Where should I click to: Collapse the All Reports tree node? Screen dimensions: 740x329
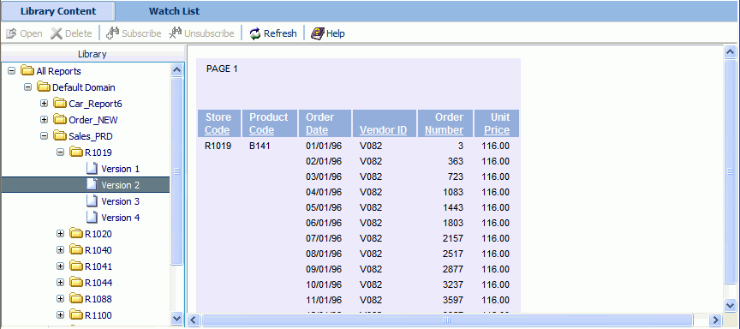(x=12, y=71)
